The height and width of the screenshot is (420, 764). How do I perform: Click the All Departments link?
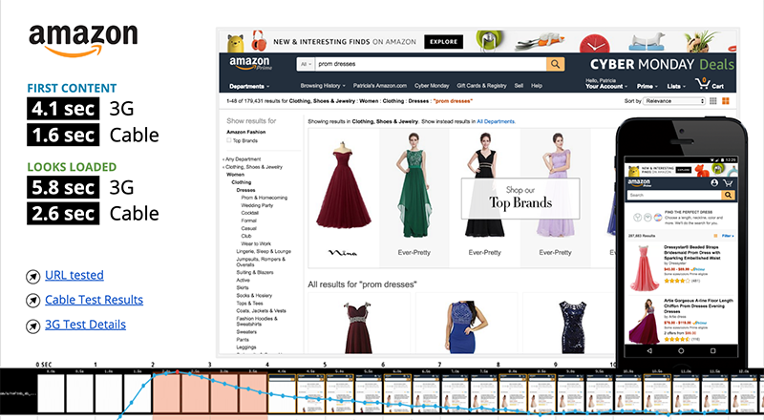pyautogui.click(x=496, y=121)
